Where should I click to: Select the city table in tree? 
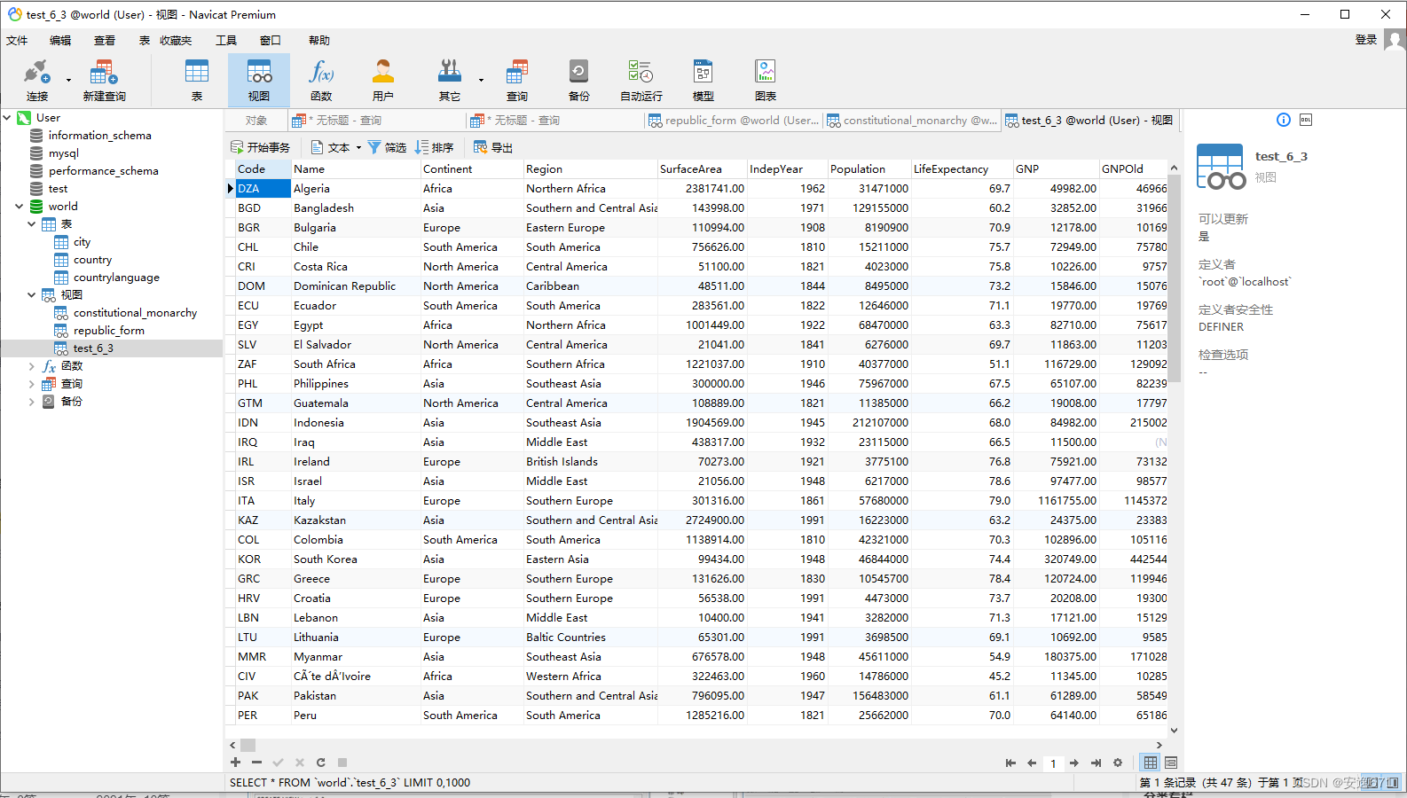click(82, 241)
